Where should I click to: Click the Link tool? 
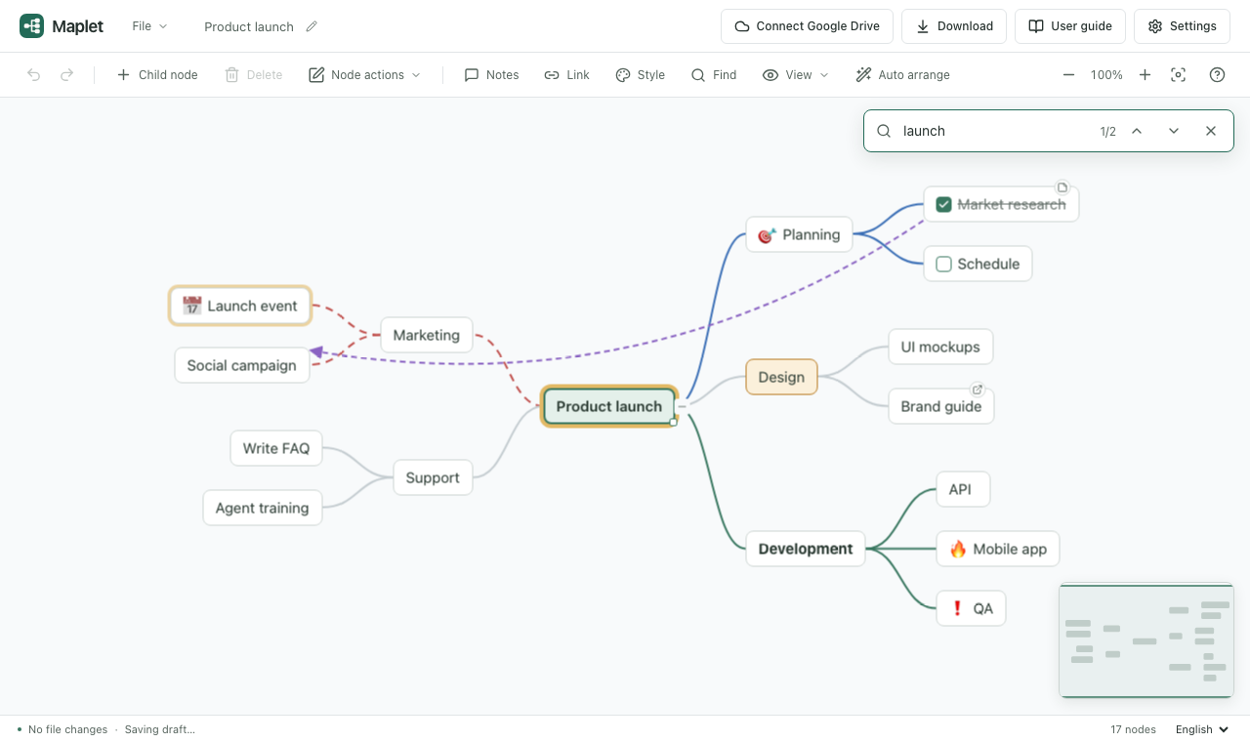pyautogui.click(x=566, y=75)
